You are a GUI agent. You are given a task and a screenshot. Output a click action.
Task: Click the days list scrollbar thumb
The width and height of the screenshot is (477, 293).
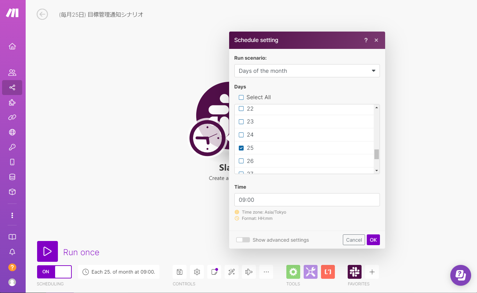(x=377, y=154)
